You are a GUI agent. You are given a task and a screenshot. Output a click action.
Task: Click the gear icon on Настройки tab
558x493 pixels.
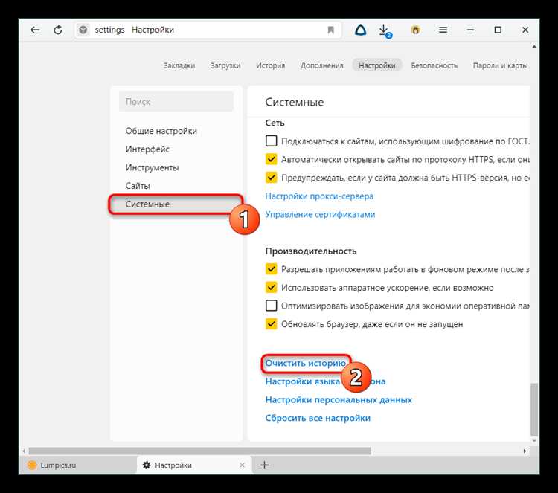pos(147,465)
